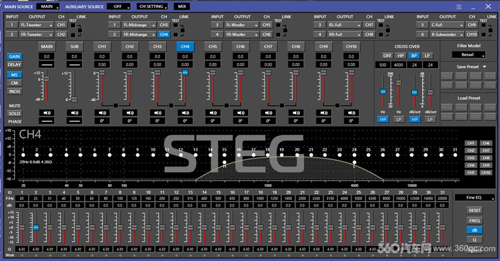This screenshot has height=261, width=500.
Task: Click the GAIN button
Action: click(x=14, y=56)
